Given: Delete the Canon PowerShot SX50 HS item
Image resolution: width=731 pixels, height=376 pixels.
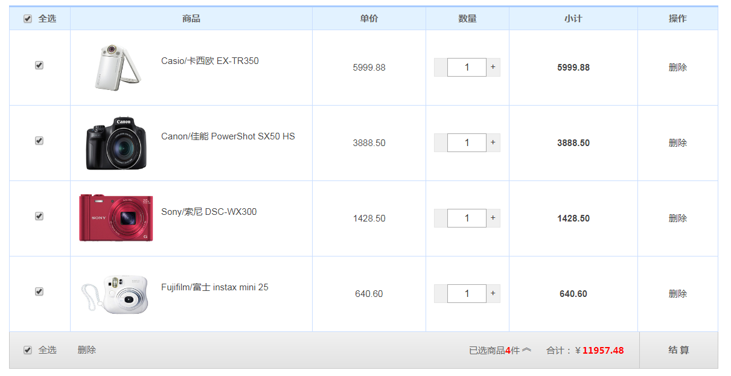Looking at the screenshot, I should [677, 143].
